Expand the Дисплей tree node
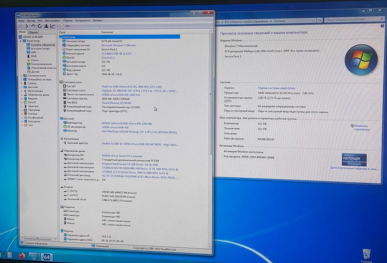This screenshot has width=387, height=263. [21, 87]
